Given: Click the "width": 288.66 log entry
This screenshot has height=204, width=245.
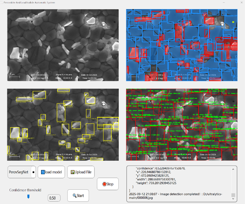Looking at the screenshot, I should (156, 179).
